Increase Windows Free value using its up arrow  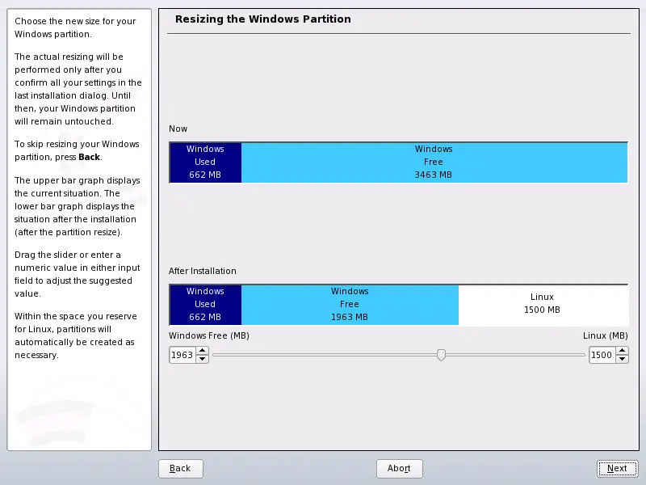coord(202,351)
